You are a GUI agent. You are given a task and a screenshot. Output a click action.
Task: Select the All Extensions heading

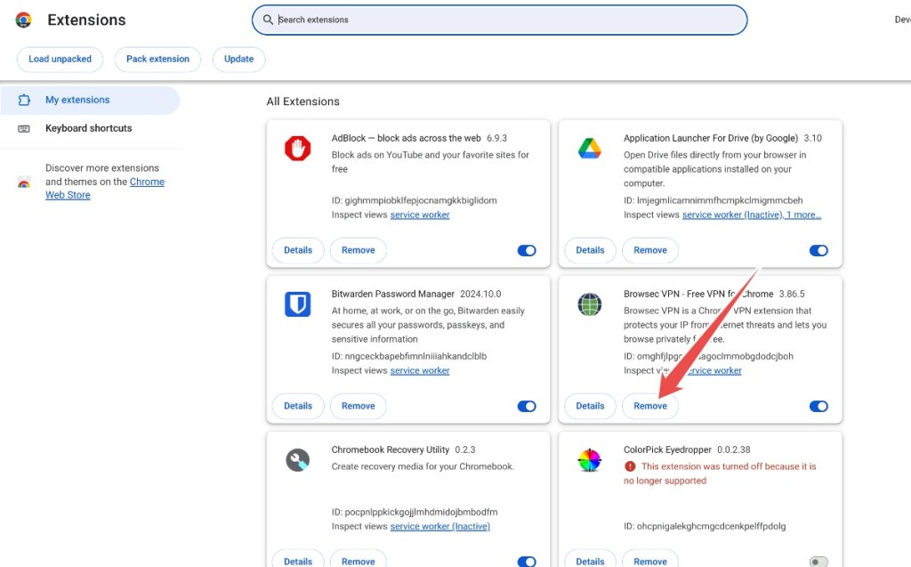(302, 101)
